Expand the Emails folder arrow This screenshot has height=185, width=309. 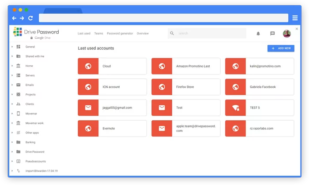coord(12,85)
